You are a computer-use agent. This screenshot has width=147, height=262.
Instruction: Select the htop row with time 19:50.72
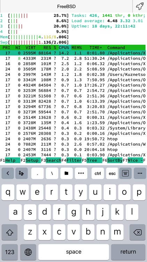coord(73,139)
